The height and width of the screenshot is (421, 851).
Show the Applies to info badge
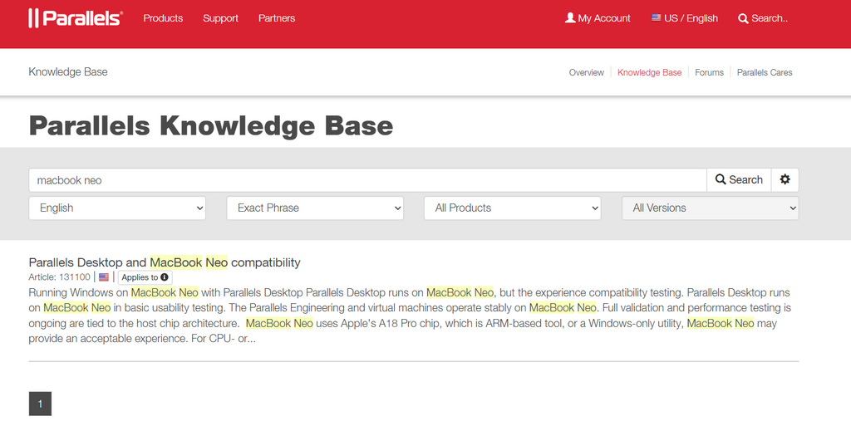tap(145, 277)
